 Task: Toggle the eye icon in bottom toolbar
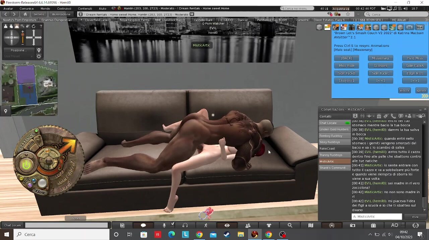(227, 225)
